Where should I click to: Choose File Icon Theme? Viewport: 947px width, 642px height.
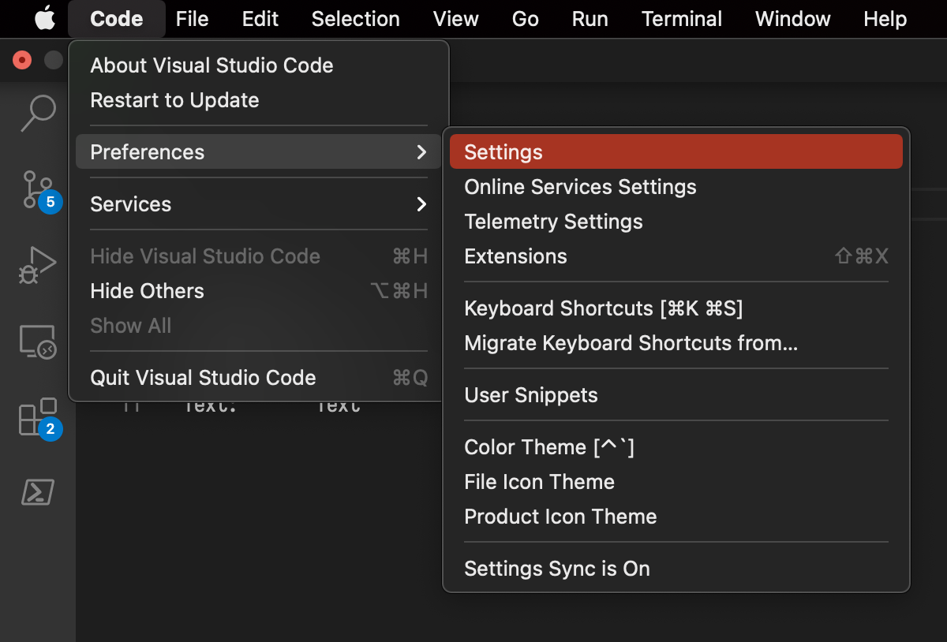[x=676, y=482]
